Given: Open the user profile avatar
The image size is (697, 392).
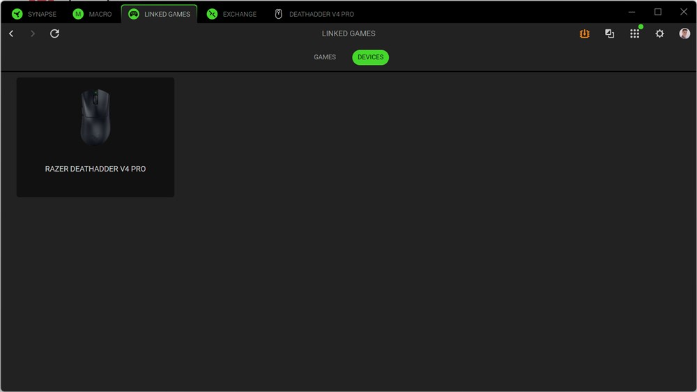Looking at the screenshot, I should [684, 33].
